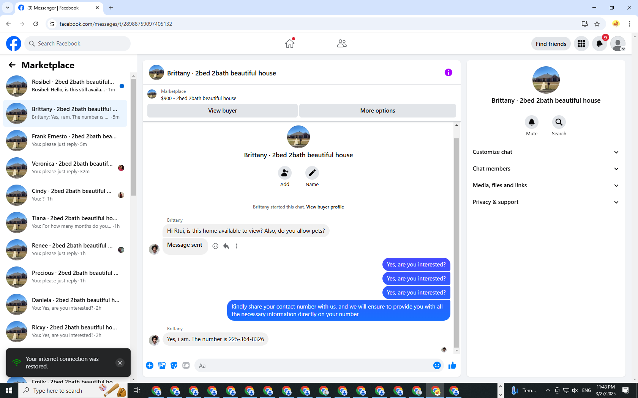Open the Rosibel conversation
This screenshot has width=638, height=398.
click(x=65, y=86)
